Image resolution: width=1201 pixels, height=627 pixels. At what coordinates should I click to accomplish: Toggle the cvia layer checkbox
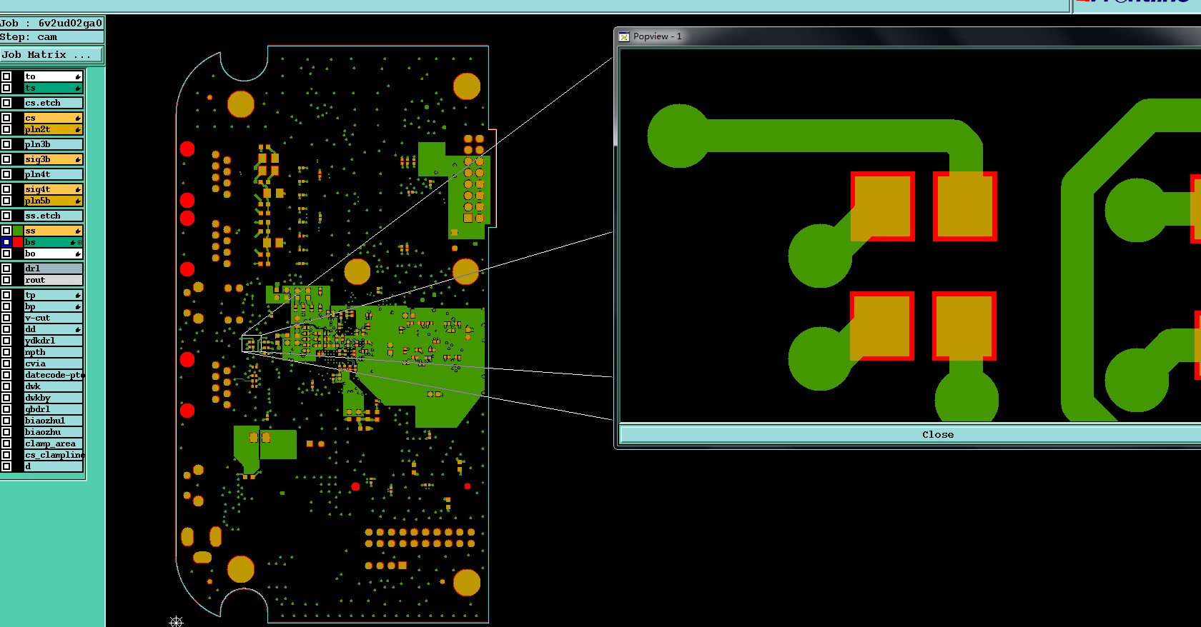pos(6,363)
